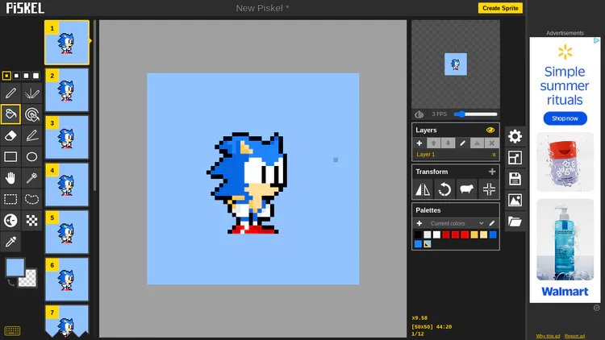Open keyboard shortcuts cheatsheet
This screenshot has height=340, width=605.
click(12, 331)
